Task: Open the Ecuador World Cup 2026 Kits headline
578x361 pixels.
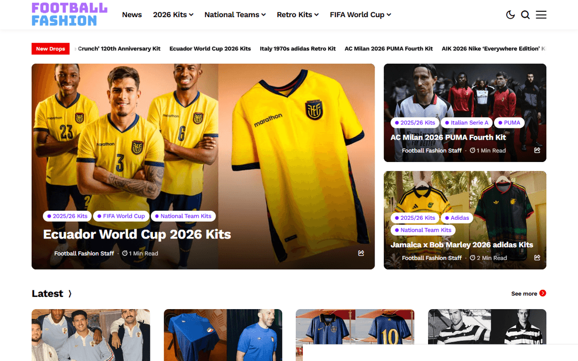Action: [137, 234]
